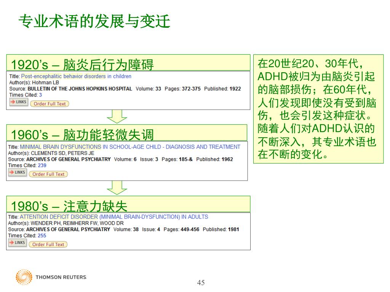Open the Post-encephalitic behavior disorders title link
390x292 pixels.
coord(76,76)
